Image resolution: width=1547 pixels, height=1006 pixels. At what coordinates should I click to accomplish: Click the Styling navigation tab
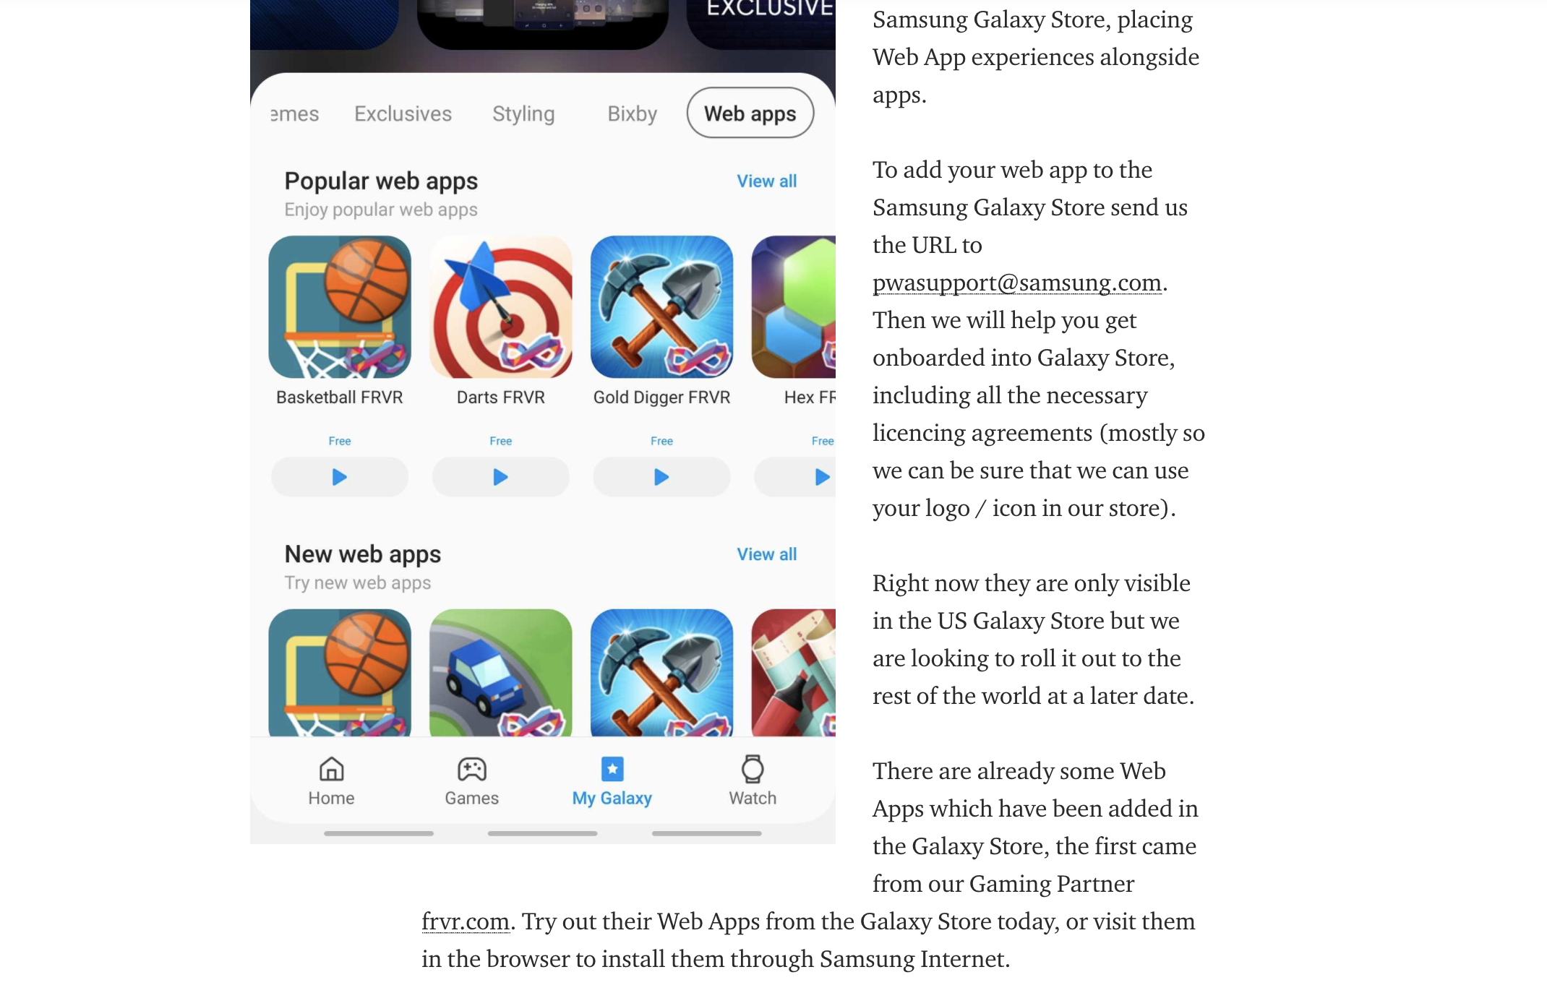pos(523,111)
